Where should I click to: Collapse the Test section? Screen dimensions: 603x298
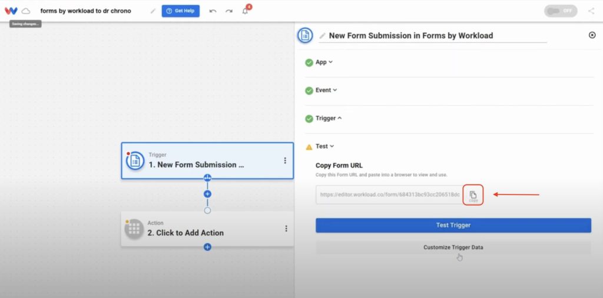(325, 146)
